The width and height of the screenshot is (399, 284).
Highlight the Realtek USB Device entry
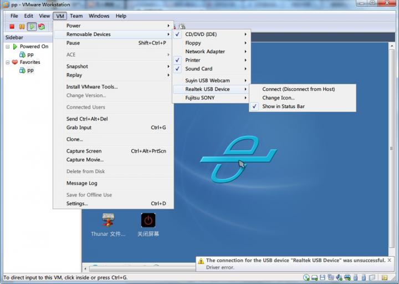pyautogui.click(x=211, y=89)
